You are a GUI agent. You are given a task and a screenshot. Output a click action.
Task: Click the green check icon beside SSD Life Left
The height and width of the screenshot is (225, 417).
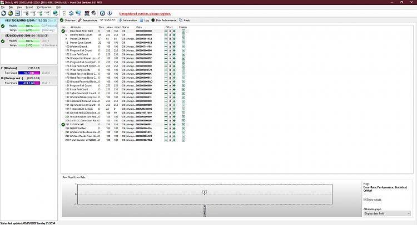pos(63,125)
